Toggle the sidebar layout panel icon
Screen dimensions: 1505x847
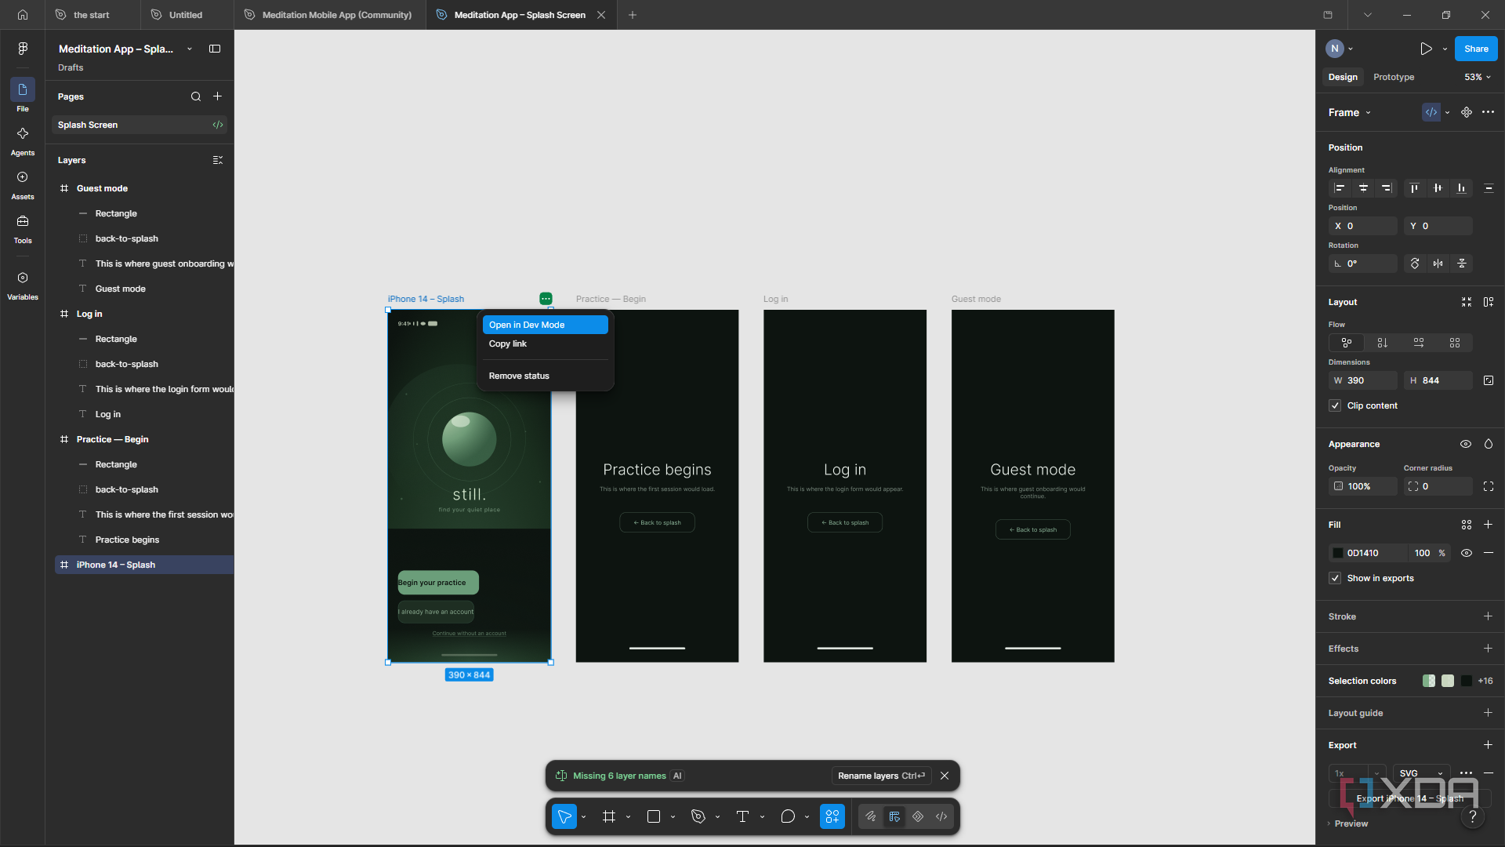[x=215, y=49]
